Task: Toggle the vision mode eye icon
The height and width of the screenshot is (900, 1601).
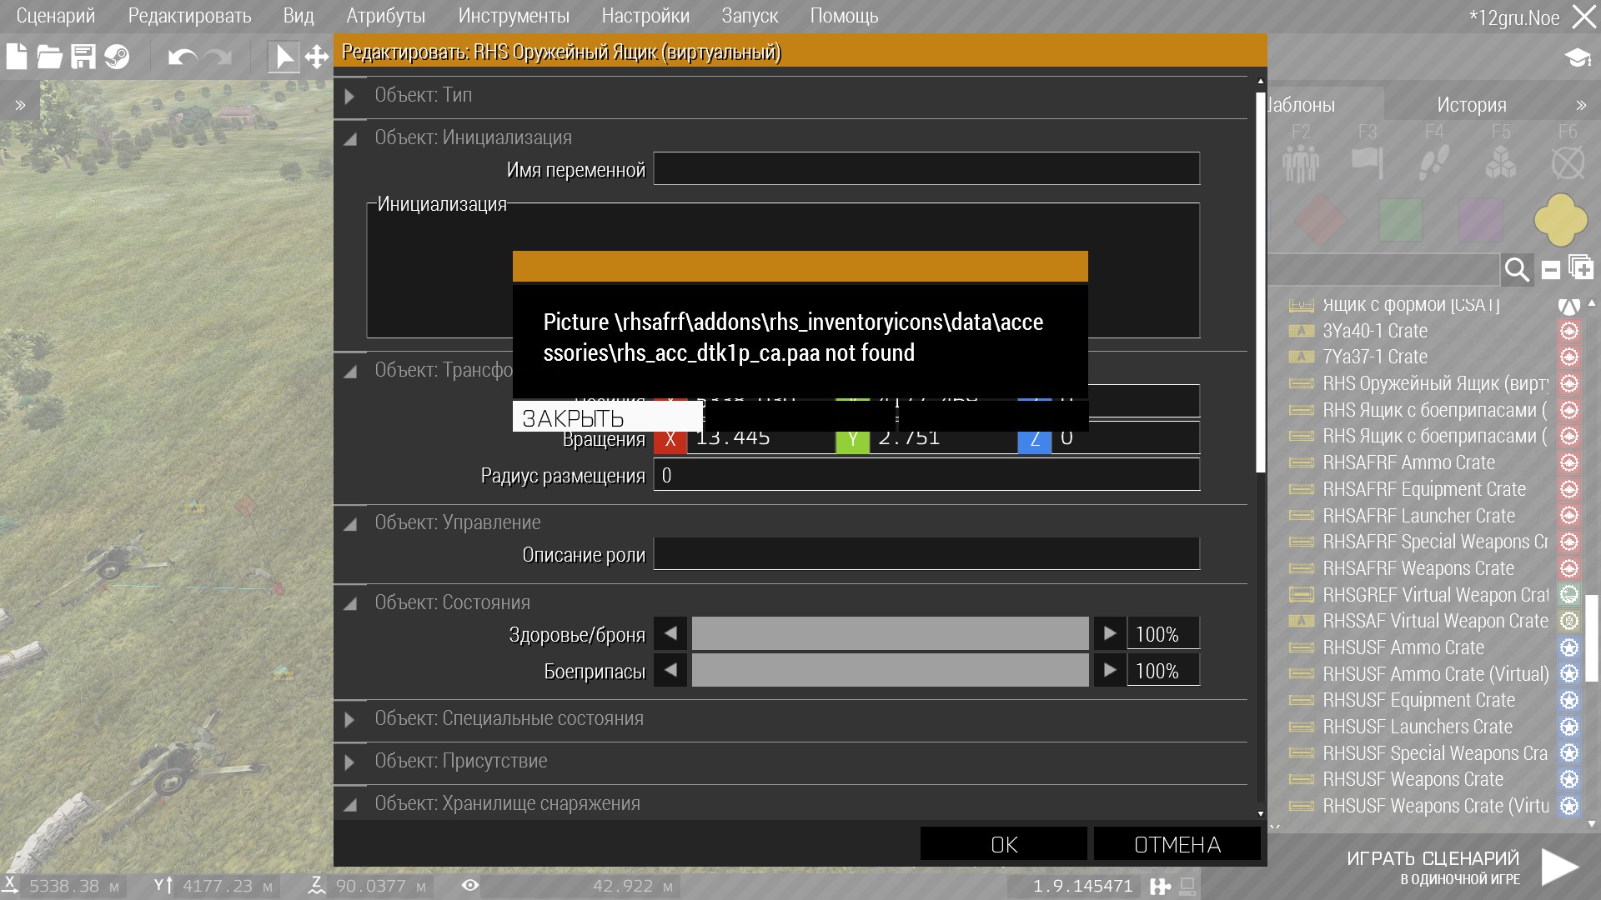Action: coord(470,886)
